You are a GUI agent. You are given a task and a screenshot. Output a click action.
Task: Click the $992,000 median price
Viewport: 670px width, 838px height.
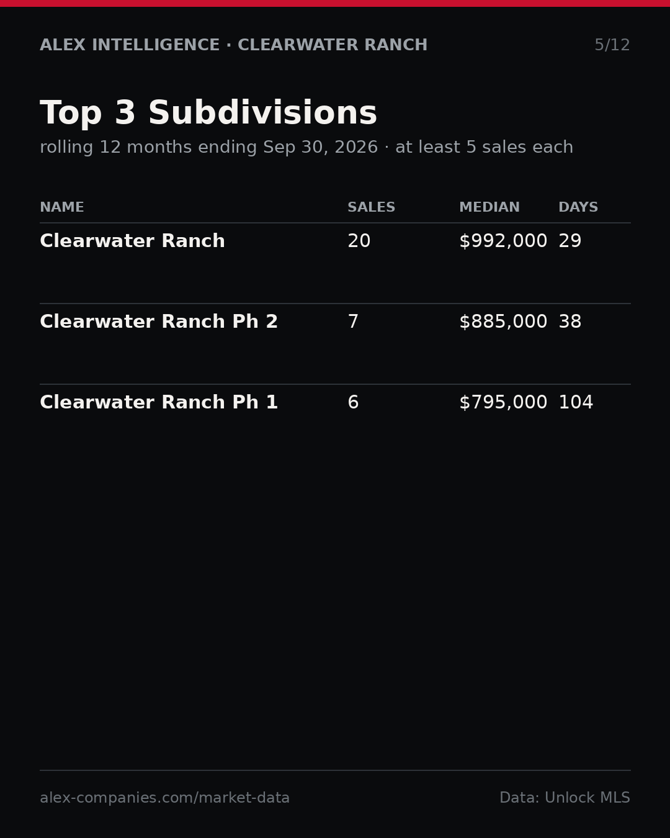503,241
